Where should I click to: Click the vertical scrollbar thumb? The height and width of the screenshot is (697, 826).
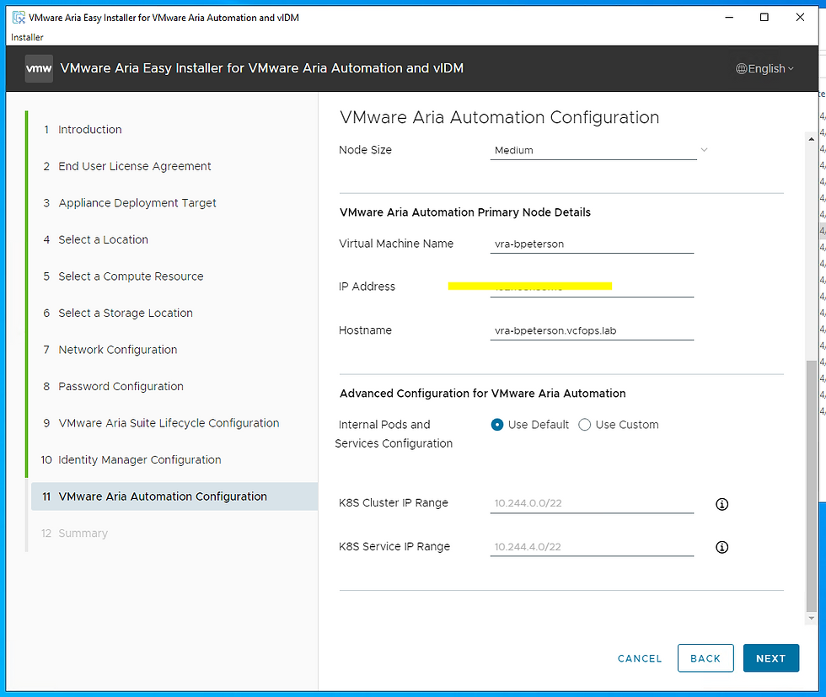coord(811,485)
